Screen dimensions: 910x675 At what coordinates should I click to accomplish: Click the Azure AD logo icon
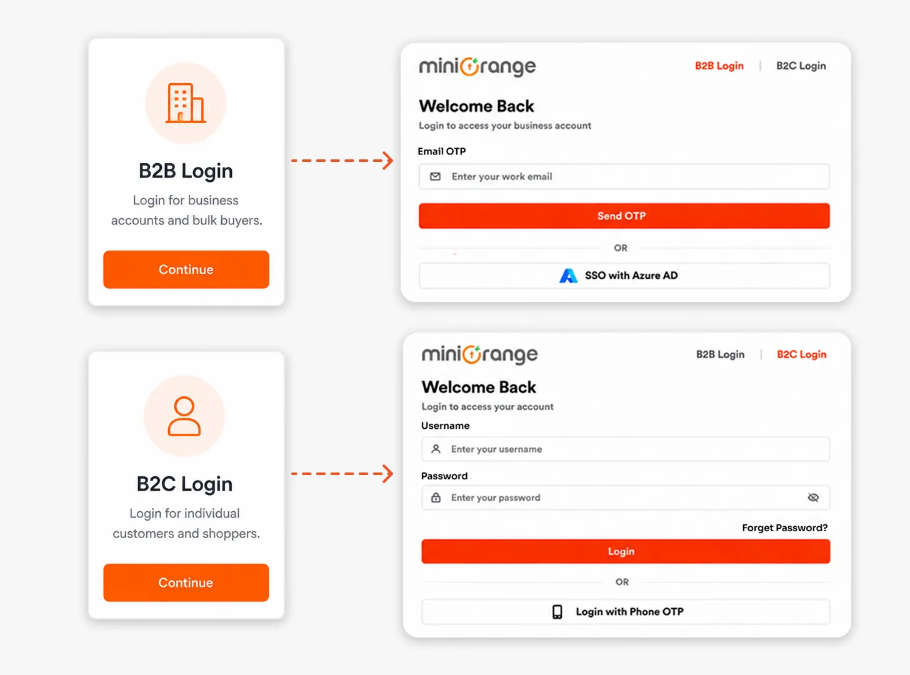pyautogui.click(x=568, y=276)
